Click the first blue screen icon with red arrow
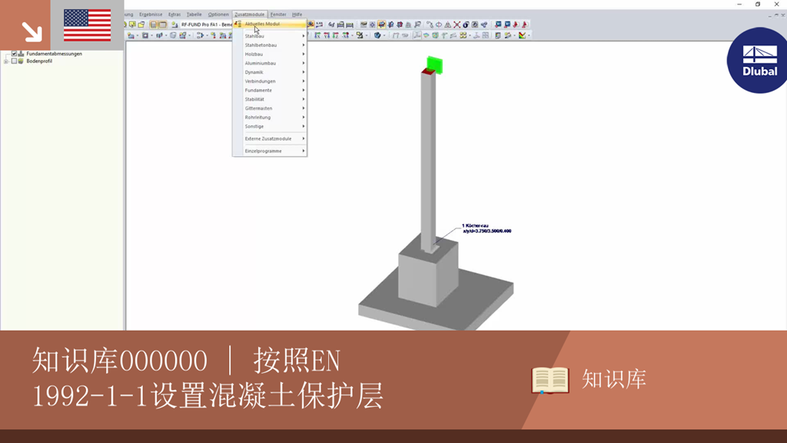The width and height of the screenshot is (787, 443). tap(498, 25)
